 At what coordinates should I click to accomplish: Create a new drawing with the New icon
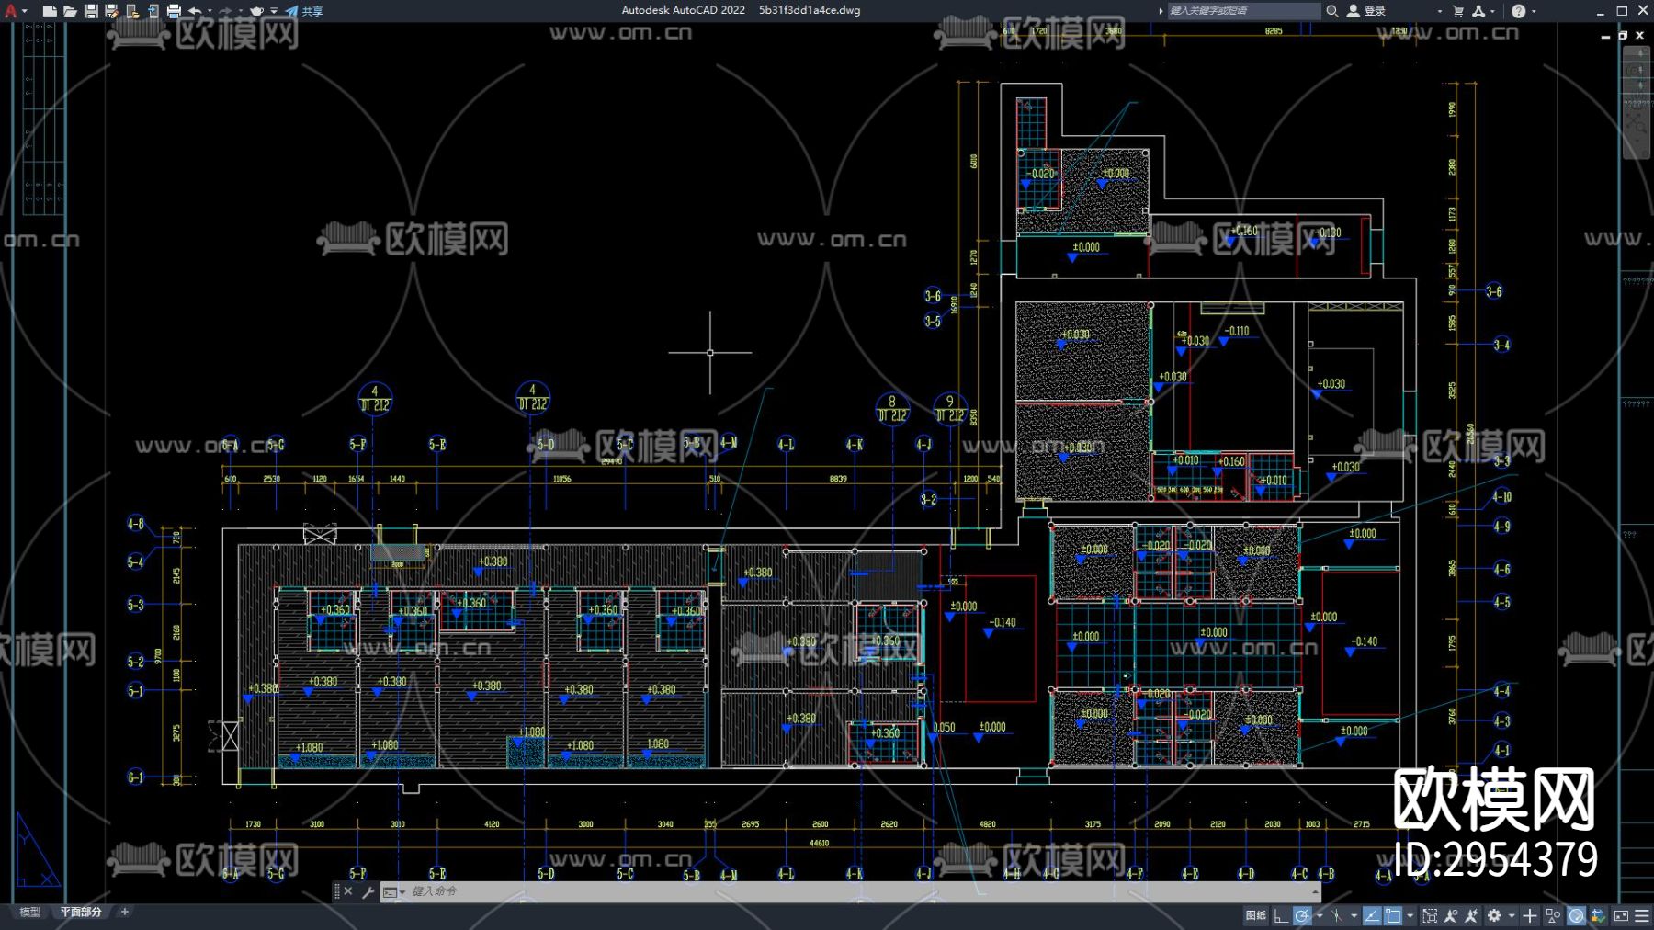[x=50, y=11]
